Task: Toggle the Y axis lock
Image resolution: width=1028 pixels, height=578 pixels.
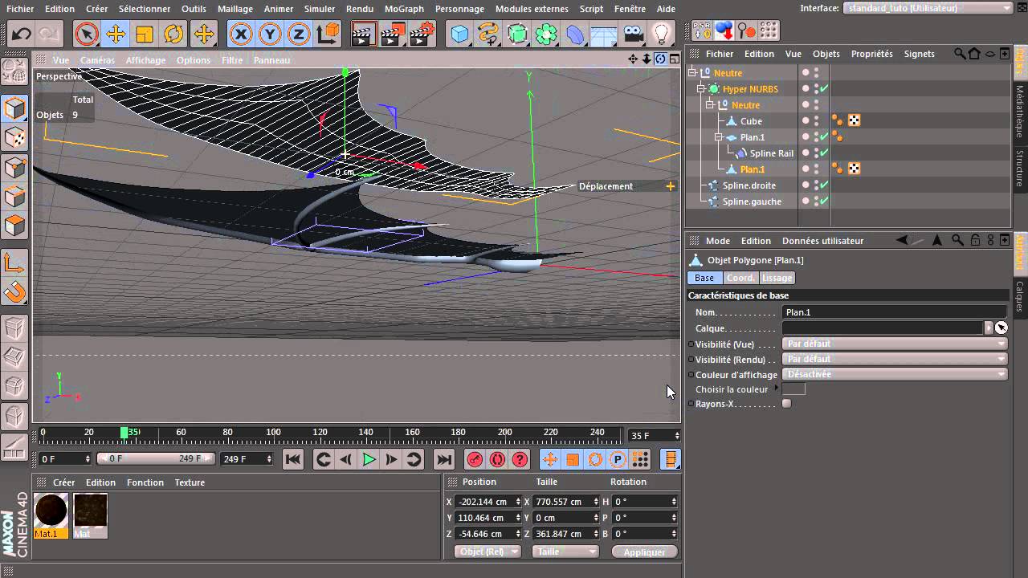Action: point(270,34)
